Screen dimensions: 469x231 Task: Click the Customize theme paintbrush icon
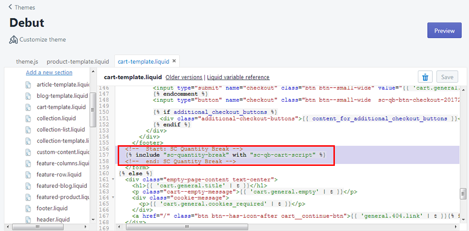(14, 39)
